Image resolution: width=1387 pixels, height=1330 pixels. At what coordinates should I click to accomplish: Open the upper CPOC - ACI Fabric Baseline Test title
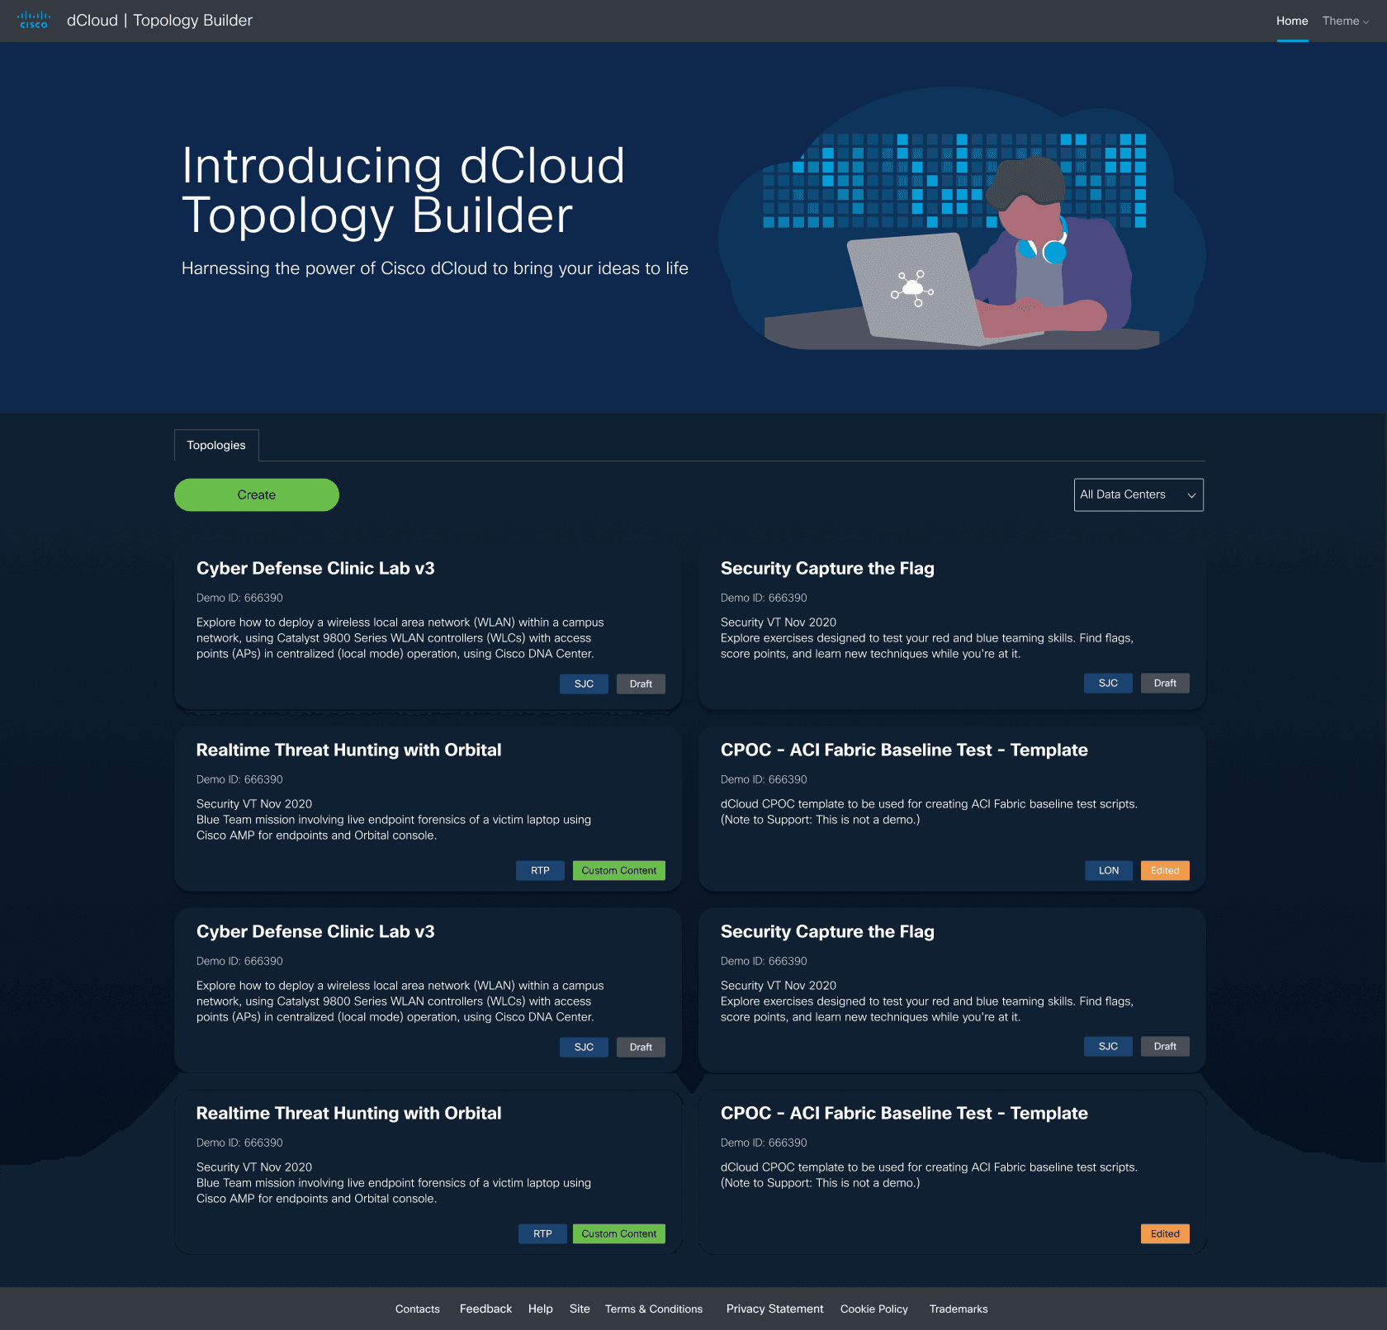pyautogui.click(x=904, y=750)
